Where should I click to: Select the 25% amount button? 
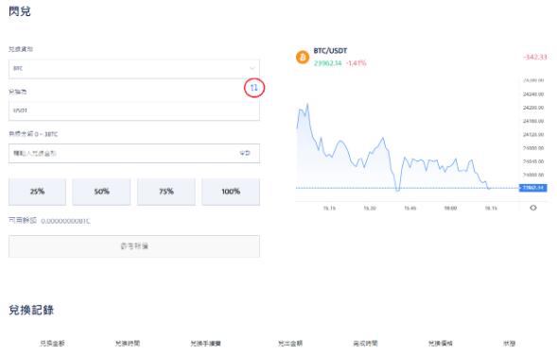point(37,192)
